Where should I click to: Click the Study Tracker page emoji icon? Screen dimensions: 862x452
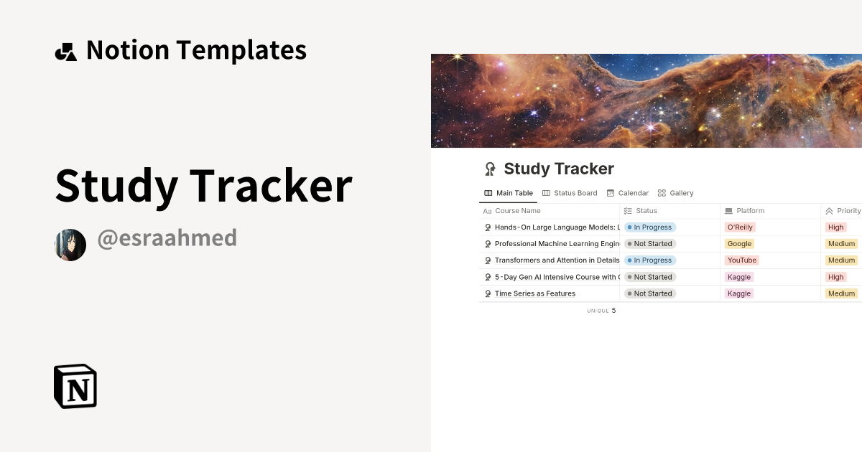click(x=488, y=169)
